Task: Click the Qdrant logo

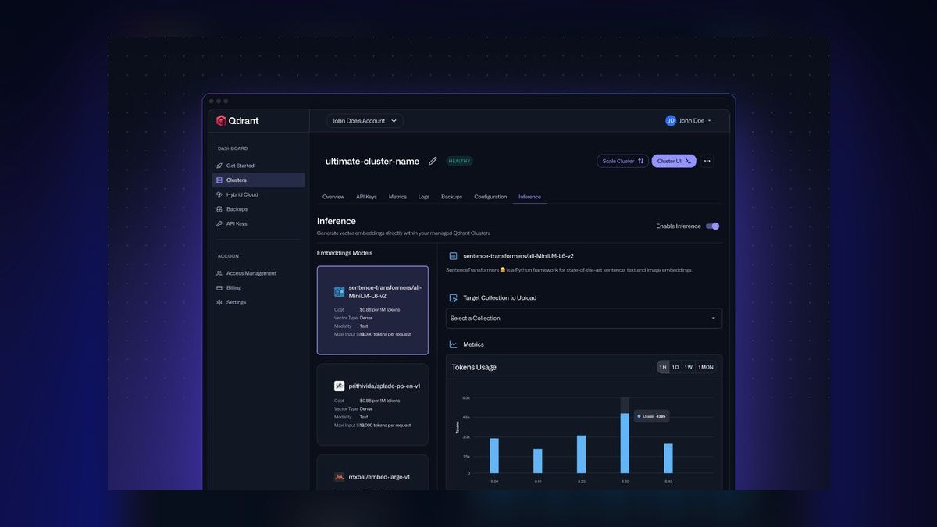Action: click(x=237, y=121)
